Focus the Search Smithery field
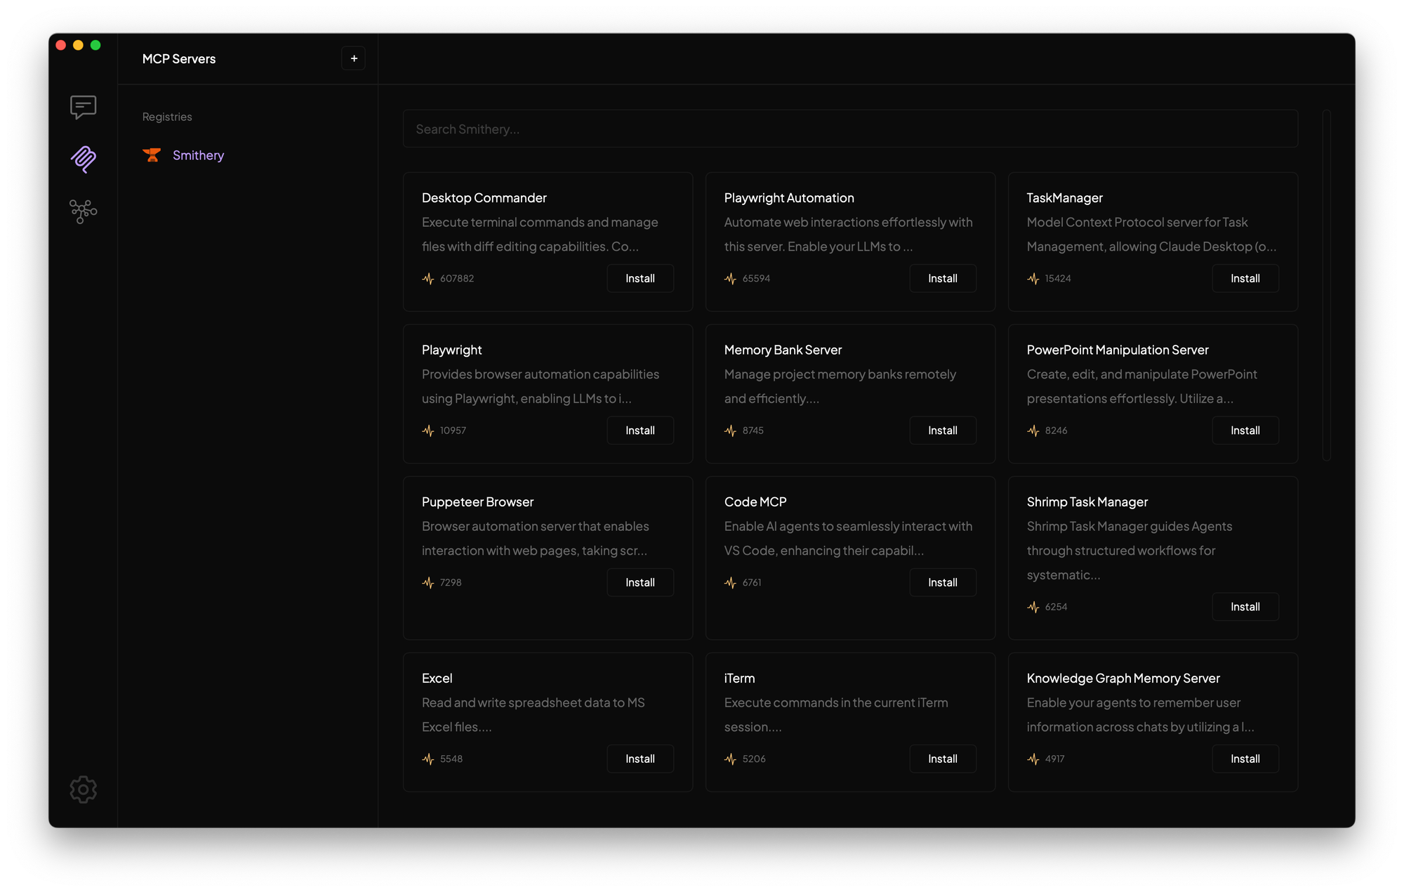Viewport: 1404px width, 892px height. (x=850, y=129)
